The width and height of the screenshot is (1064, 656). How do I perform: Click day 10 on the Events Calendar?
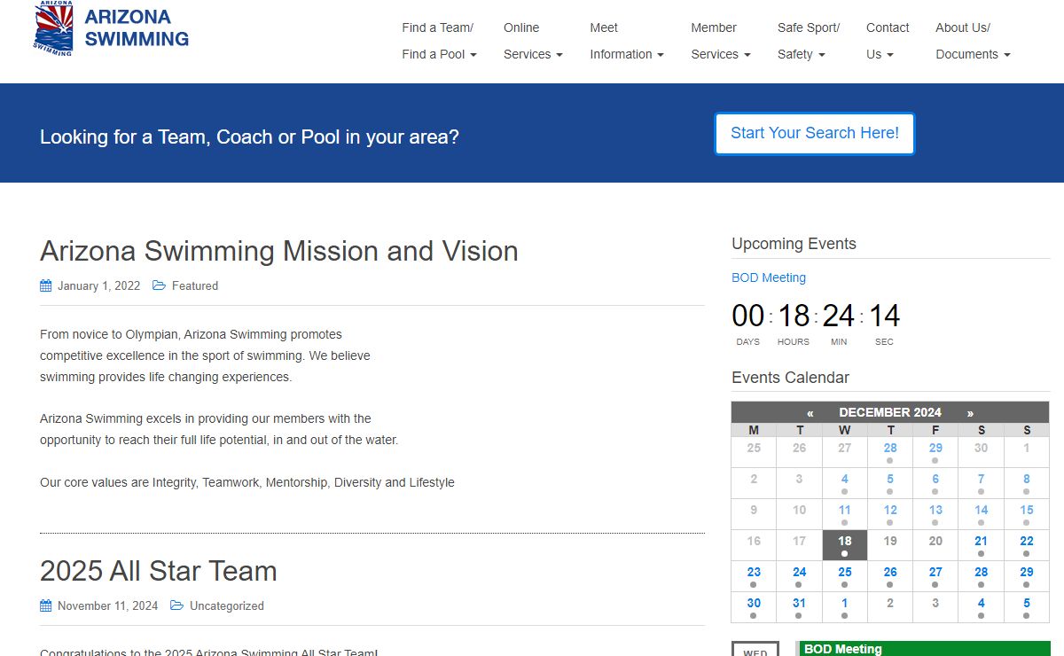coord(800,514)
